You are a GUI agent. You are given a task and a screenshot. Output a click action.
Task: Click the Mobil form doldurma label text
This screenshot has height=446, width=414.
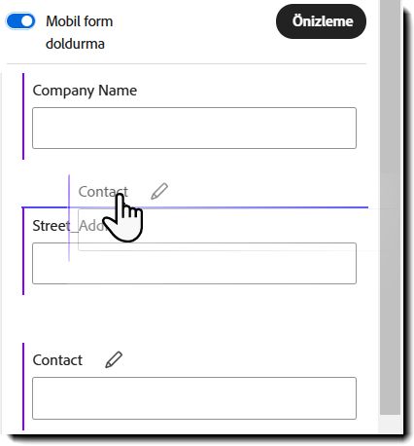coord(80,32)
